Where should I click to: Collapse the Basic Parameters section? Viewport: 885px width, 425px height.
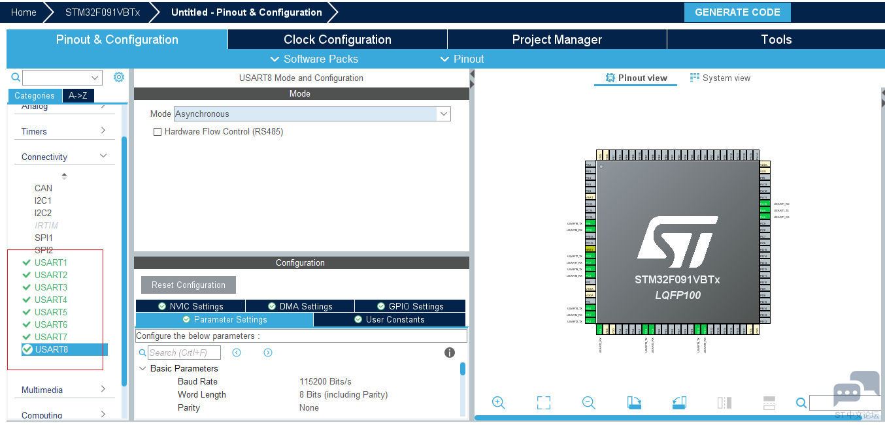pos(142,368)
